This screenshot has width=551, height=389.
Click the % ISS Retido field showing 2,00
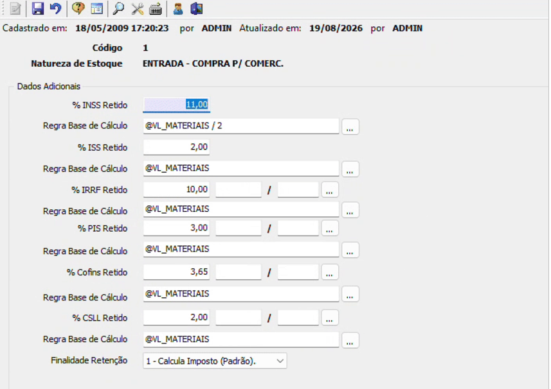click(x=176, y=147)
